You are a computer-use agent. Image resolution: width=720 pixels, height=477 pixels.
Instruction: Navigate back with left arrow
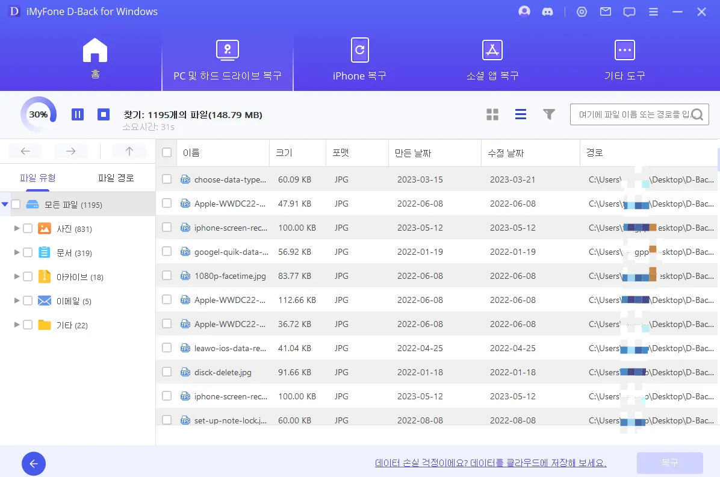pyautogui.click(x=25, y=151)
